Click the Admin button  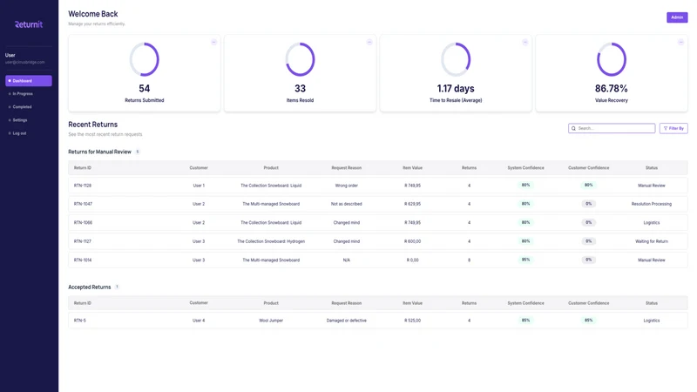(677, 17)
